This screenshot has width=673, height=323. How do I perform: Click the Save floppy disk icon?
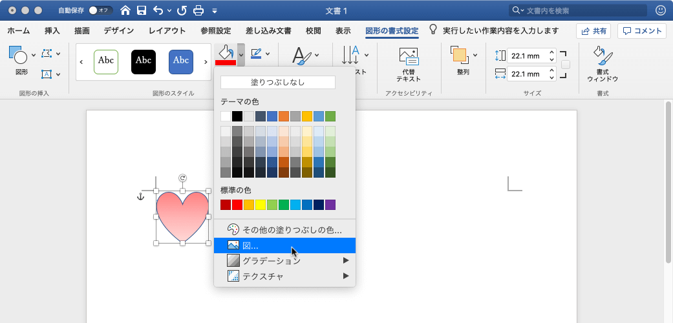tap(142, 10)
